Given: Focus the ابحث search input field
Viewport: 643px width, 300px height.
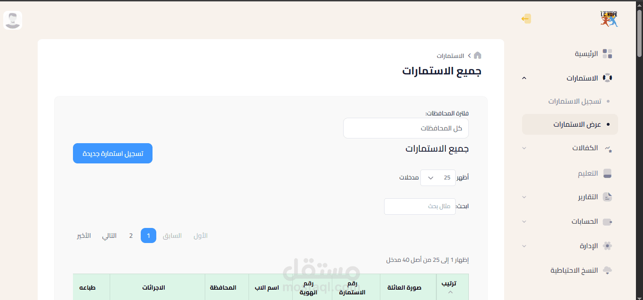Looking at the screenshot, I should (x=420, y=206).
